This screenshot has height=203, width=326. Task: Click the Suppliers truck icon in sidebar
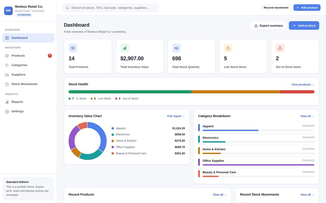[7, 75]
